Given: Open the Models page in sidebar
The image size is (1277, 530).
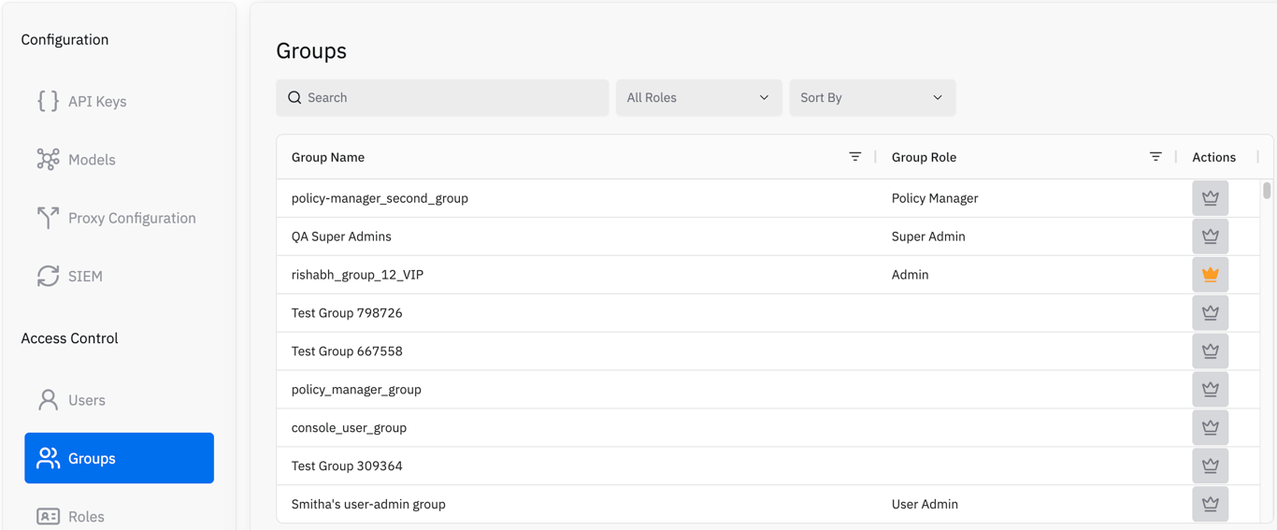Looking at the screenshot, I should tap(92, 160).
